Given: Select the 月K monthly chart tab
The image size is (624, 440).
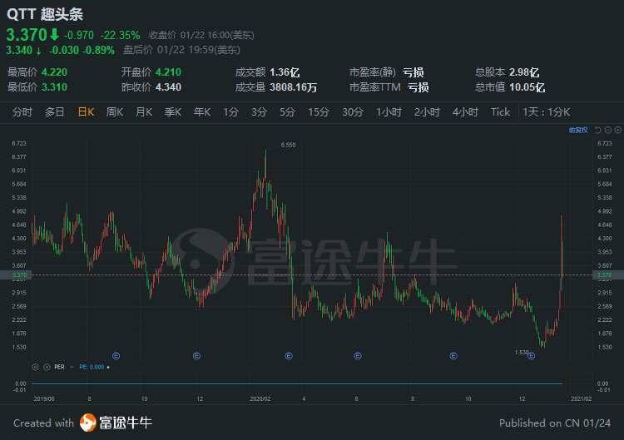Looking at the screenshot, I should (x=144, y=112).
